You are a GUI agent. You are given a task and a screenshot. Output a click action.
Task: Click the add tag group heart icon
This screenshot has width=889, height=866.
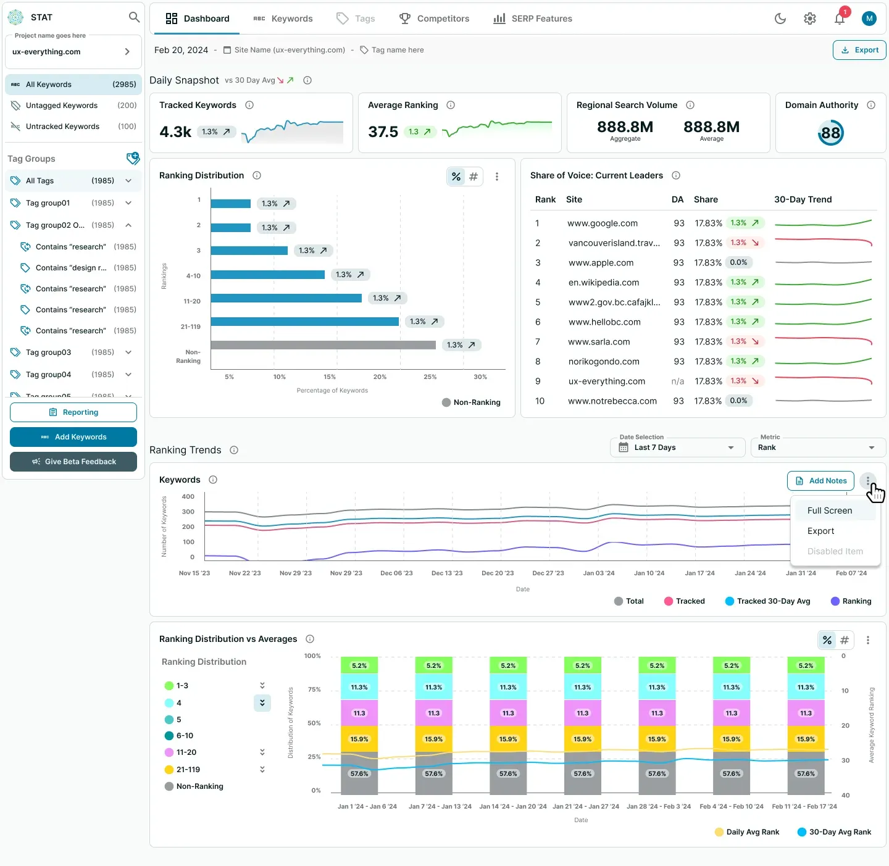tap(133, 159)
